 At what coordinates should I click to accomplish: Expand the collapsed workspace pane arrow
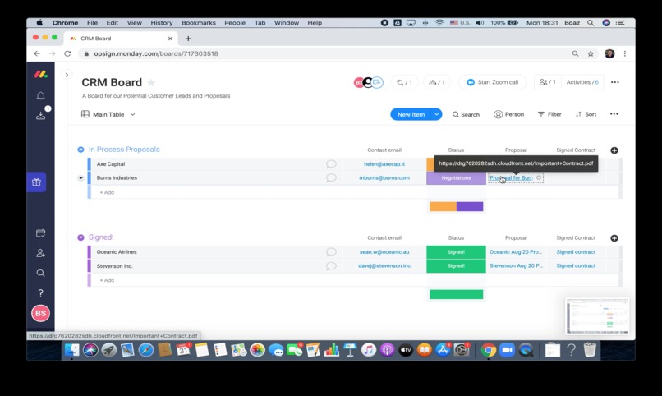[x=67, y=75]
